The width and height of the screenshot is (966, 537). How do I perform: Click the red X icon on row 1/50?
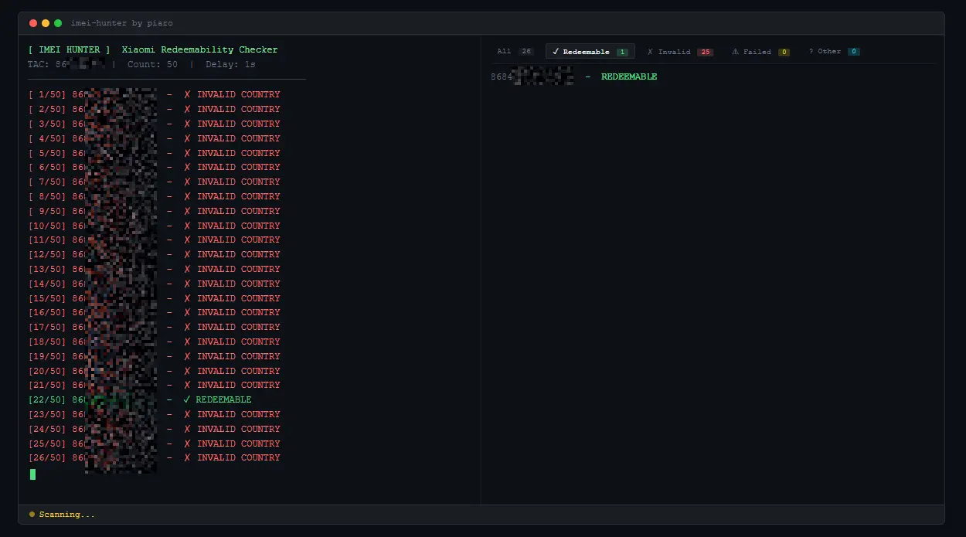[x=187, y=94]
